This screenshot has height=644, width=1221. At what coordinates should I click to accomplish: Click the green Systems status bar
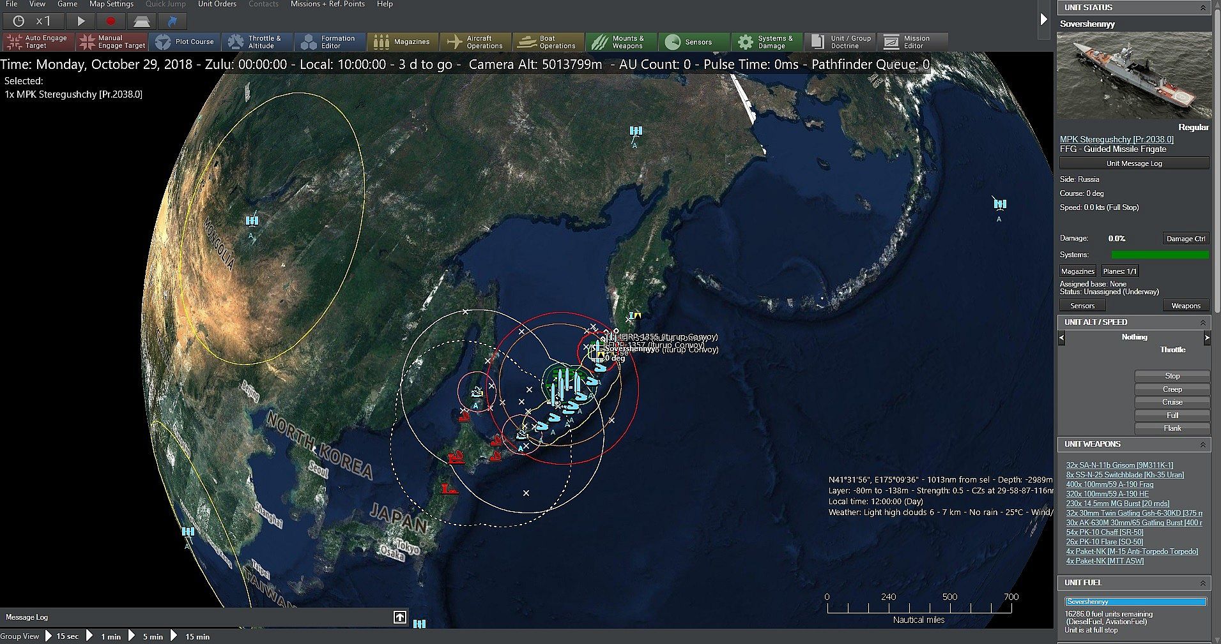pyautogui.click(x=1160, y=255)
